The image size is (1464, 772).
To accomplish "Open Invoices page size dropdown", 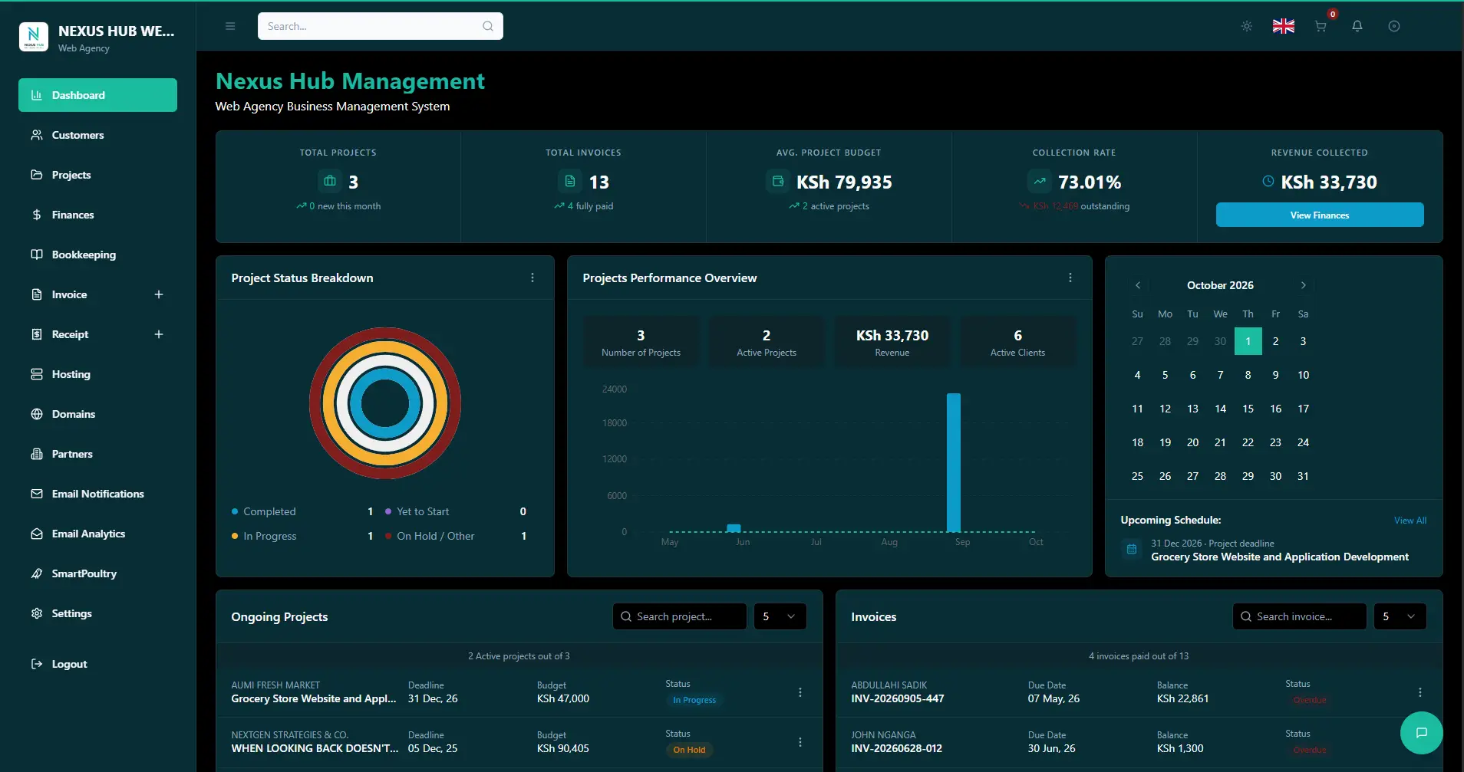I will (1400, 616).
